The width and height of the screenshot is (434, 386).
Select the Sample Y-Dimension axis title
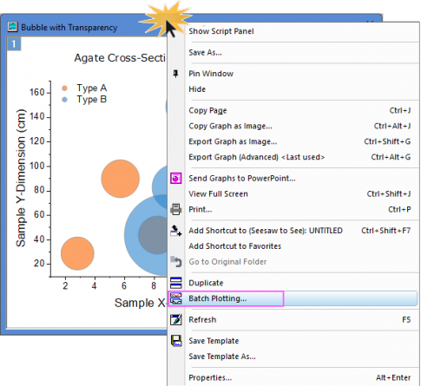pyautogui.click(x=21, y=178)
